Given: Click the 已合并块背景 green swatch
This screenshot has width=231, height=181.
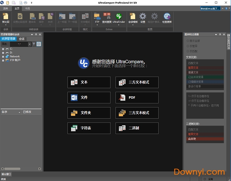Looking at the screenshot, I should click(205, 77).
